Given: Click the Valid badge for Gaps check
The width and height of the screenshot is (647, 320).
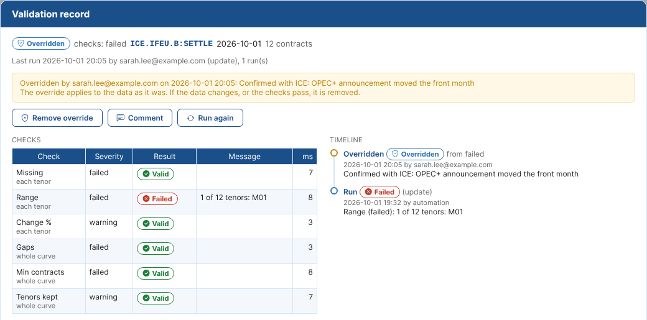Looking at the screenshot, I should coord(156,249).
